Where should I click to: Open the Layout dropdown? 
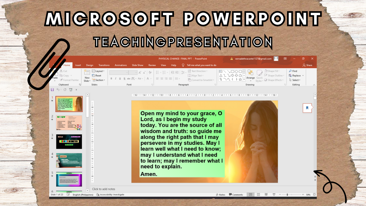(x=98, y=71)
